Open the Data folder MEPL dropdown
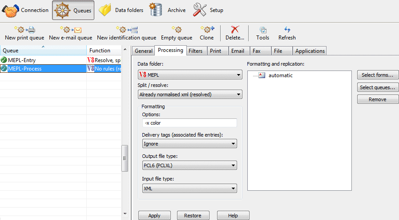This screenshot has height=220, width=399. coord(190,75)
